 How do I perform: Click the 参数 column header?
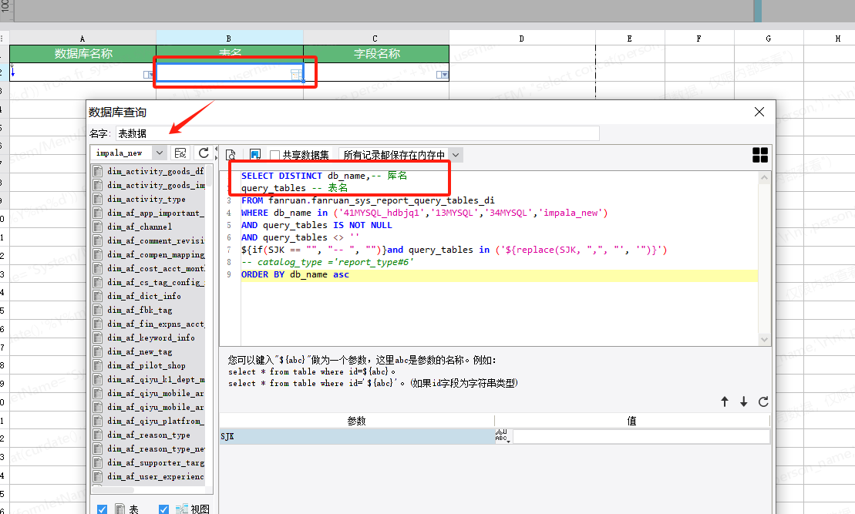pos(357,421)
